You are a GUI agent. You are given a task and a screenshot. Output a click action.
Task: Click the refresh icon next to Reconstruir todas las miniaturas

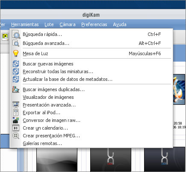coord(16,71)
